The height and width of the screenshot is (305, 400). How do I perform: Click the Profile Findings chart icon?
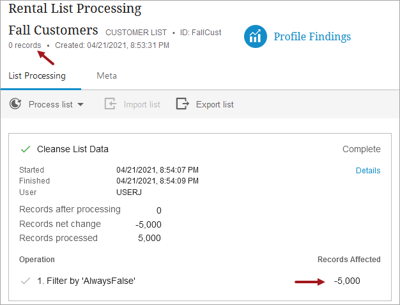click(255, 36)
